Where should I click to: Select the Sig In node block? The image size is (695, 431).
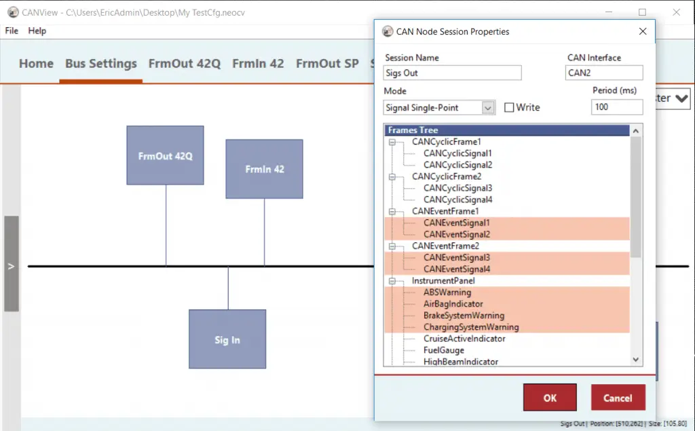pyautogui.click(x=227, y=339)
